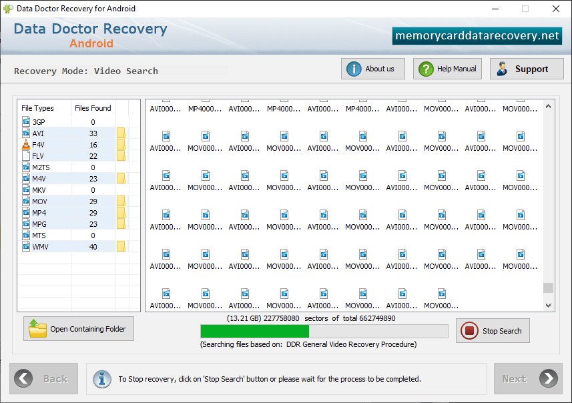This screenshot has height=403, width=572.
Task: Select the AVI row count 33
Action: tap(93, 133)
